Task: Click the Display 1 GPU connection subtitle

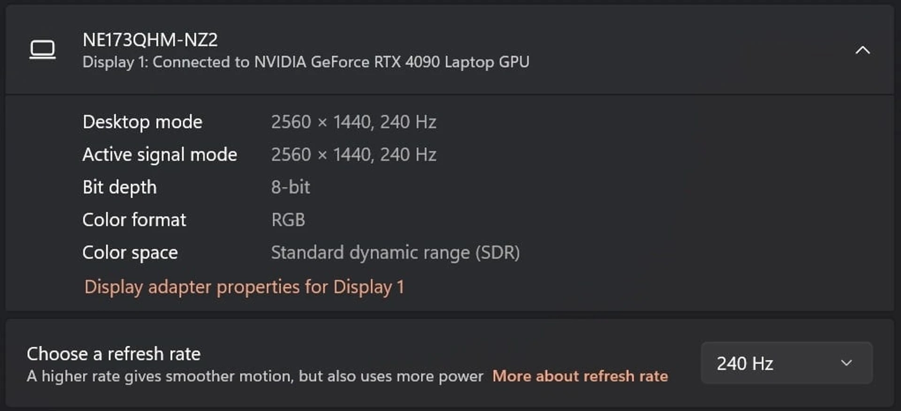Action: pyautogui.click(x=305, y=61)
